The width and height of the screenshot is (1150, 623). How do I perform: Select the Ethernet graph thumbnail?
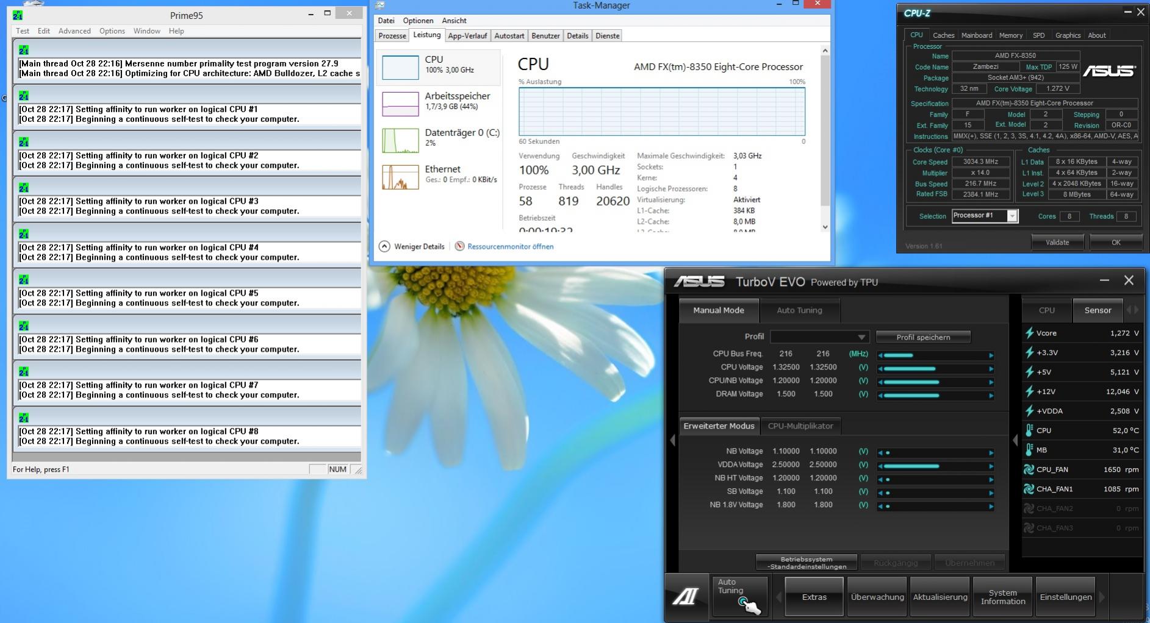pyautogui.click(x=400, y=177)
